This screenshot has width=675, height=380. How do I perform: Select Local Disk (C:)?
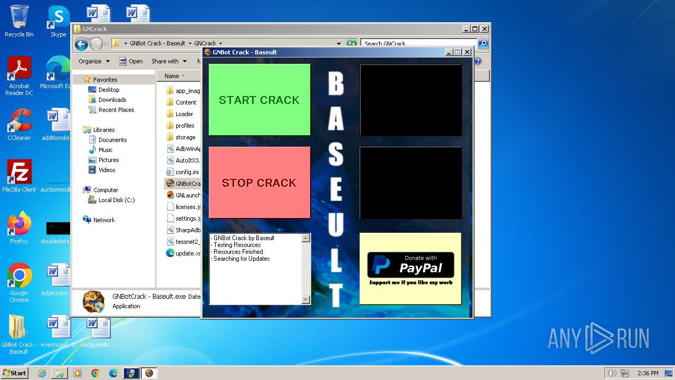pos(117,200)
